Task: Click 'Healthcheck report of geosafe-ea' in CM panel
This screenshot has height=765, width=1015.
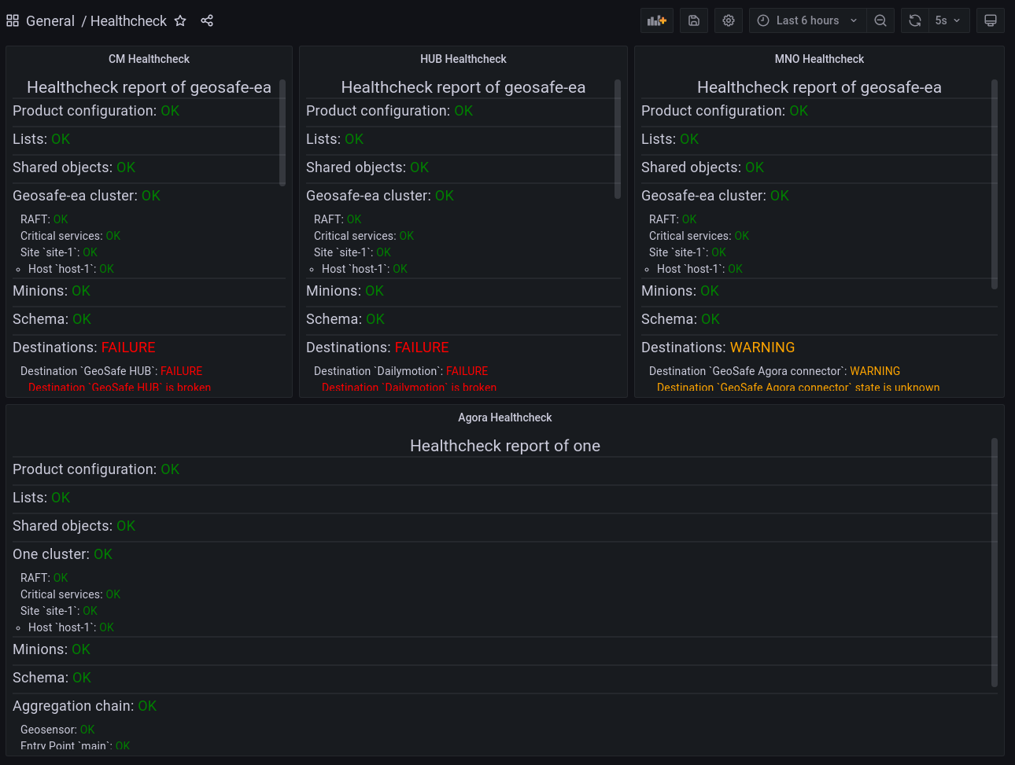Action: point(149,87)
